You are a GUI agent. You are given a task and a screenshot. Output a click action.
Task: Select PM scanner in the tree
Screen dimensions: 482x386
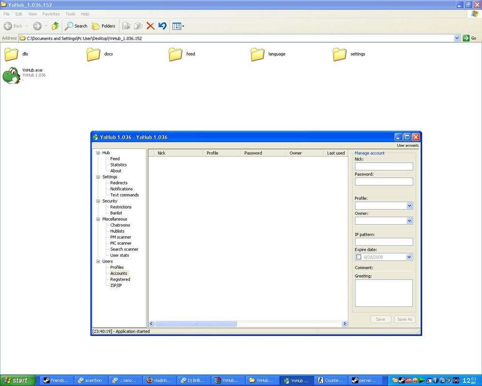point(120,238)
